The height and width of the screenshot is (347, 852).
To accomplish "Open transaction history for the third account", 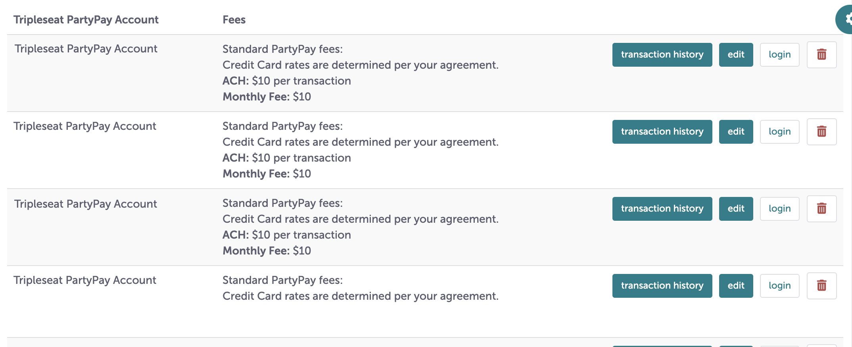I will click(x=662, y=208).
